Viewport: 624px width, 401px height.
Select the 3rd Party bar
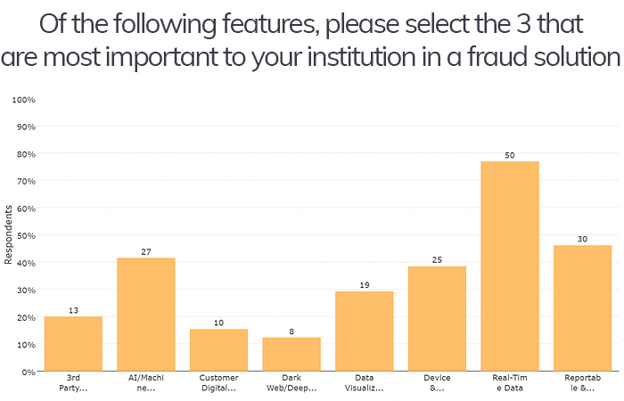point(73,344)
